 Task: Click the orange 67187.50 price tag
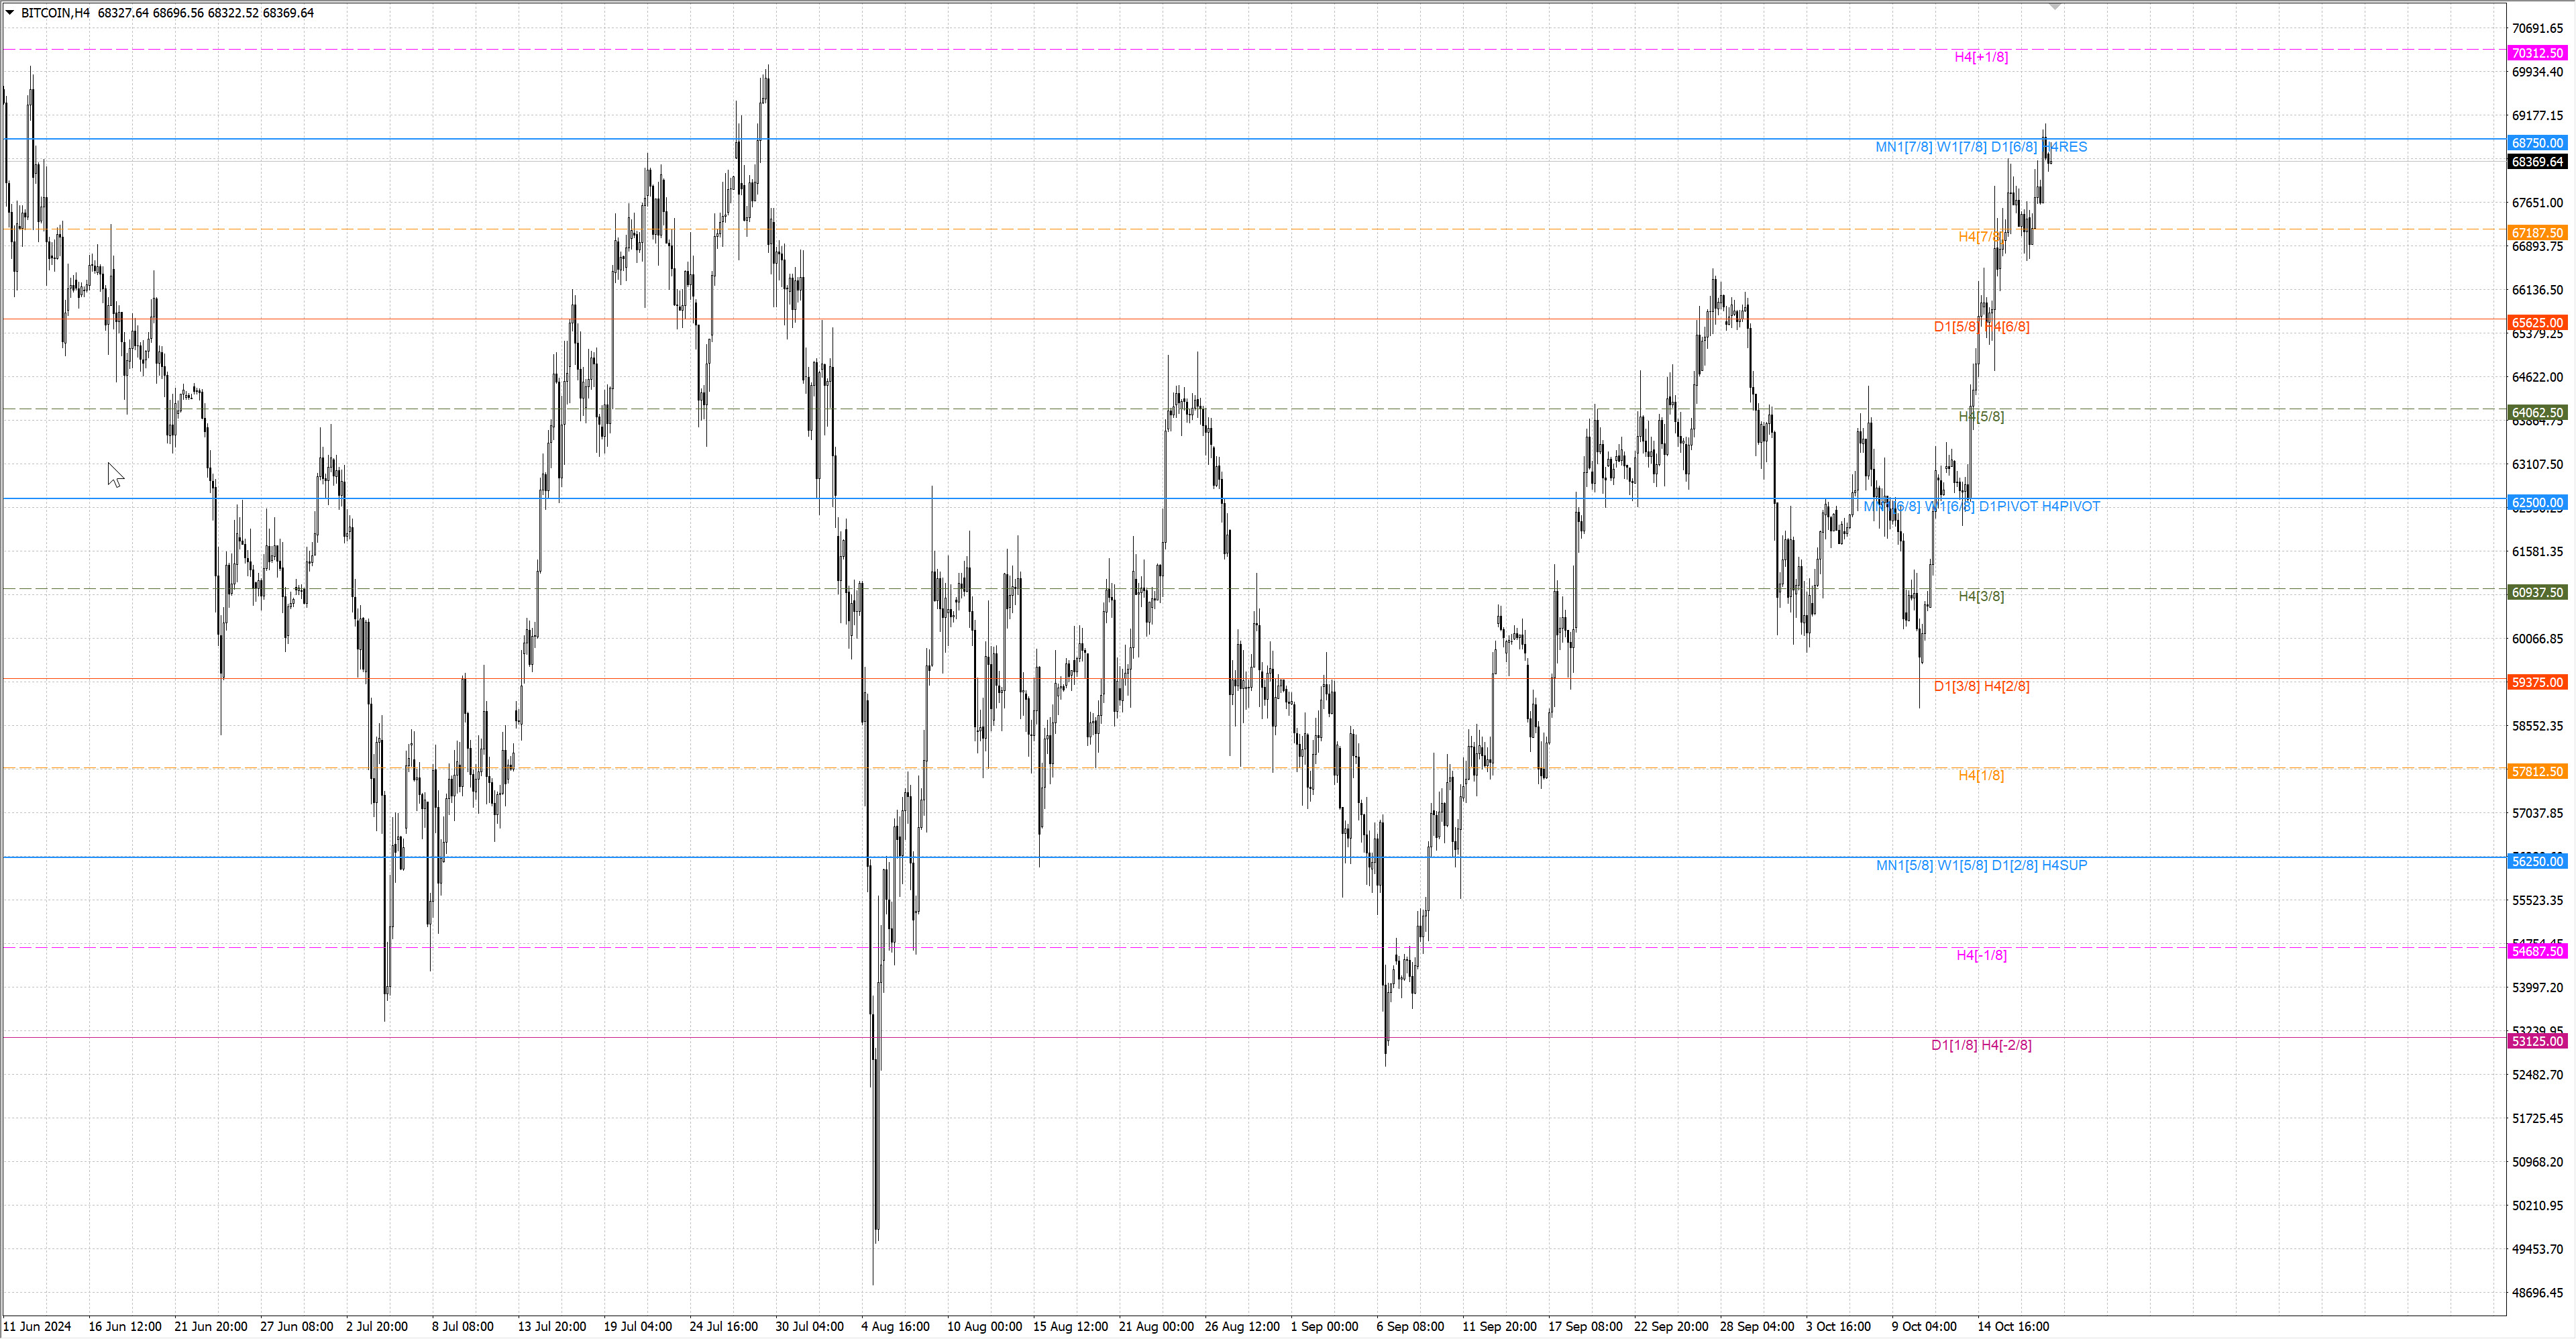pyautogui.click(x=2537, y=232)
